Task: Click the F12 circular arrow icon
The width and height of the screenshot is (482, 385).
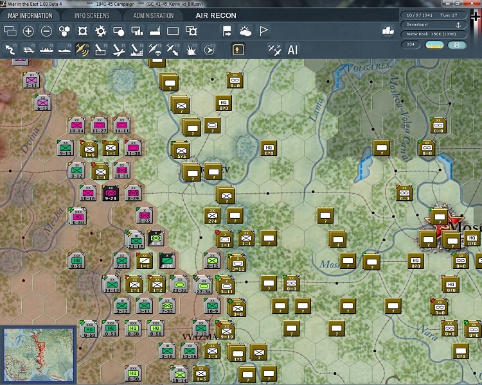Action: [x=210, y=50]
